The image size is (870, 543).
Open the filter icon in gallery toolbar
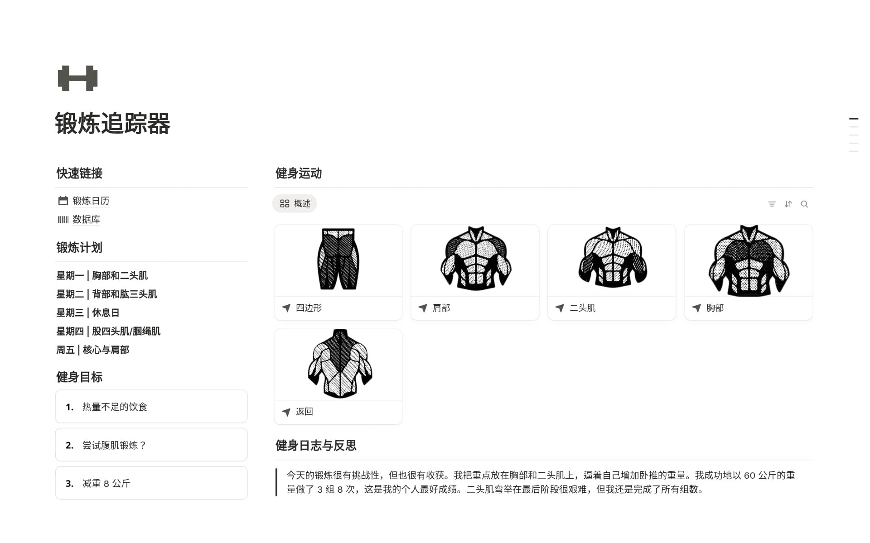[x=772, y=204]
